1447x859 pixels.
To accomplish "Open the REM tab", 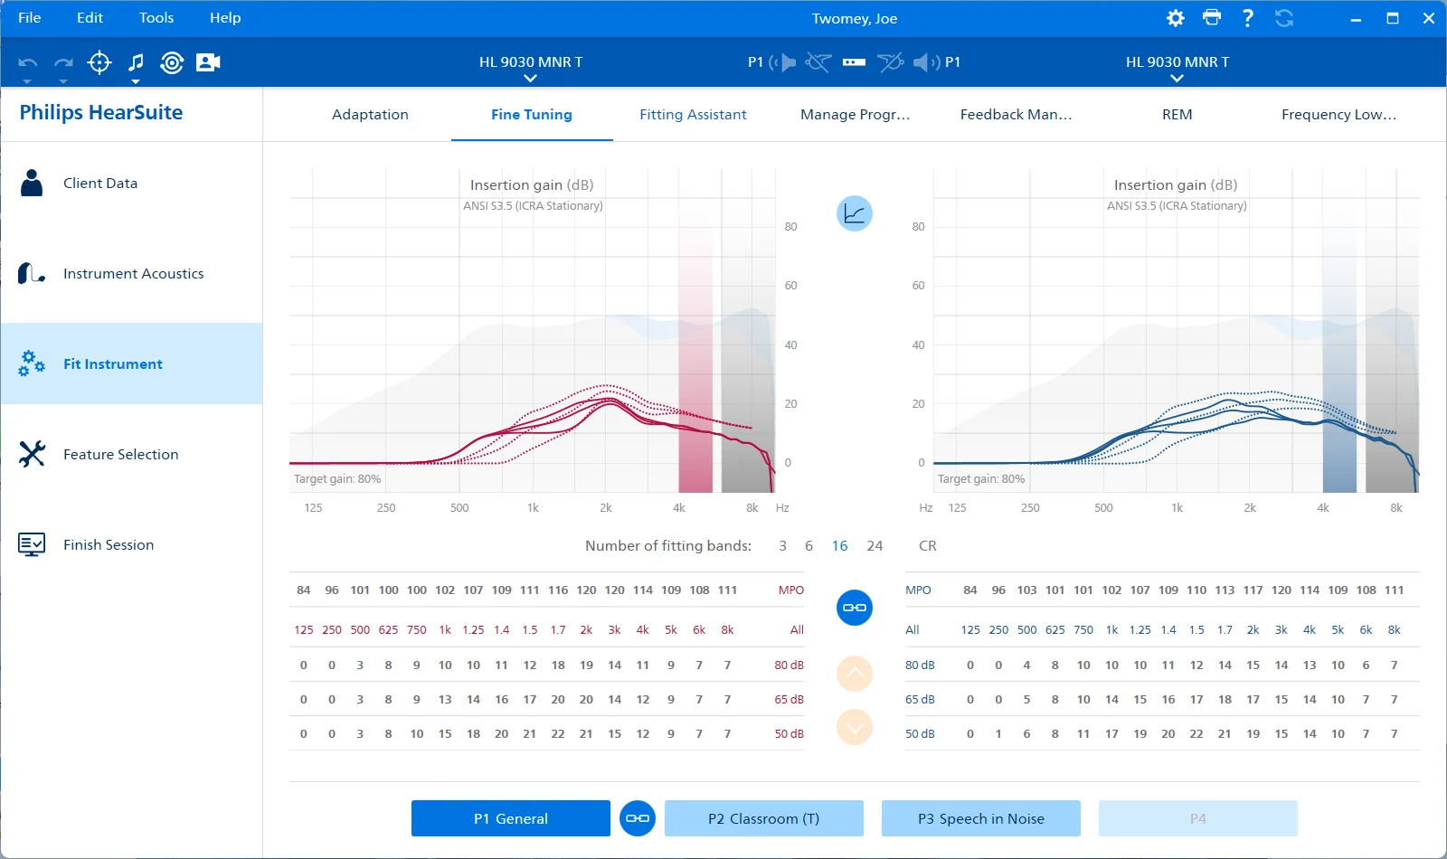I will [x=1177, y=115].
